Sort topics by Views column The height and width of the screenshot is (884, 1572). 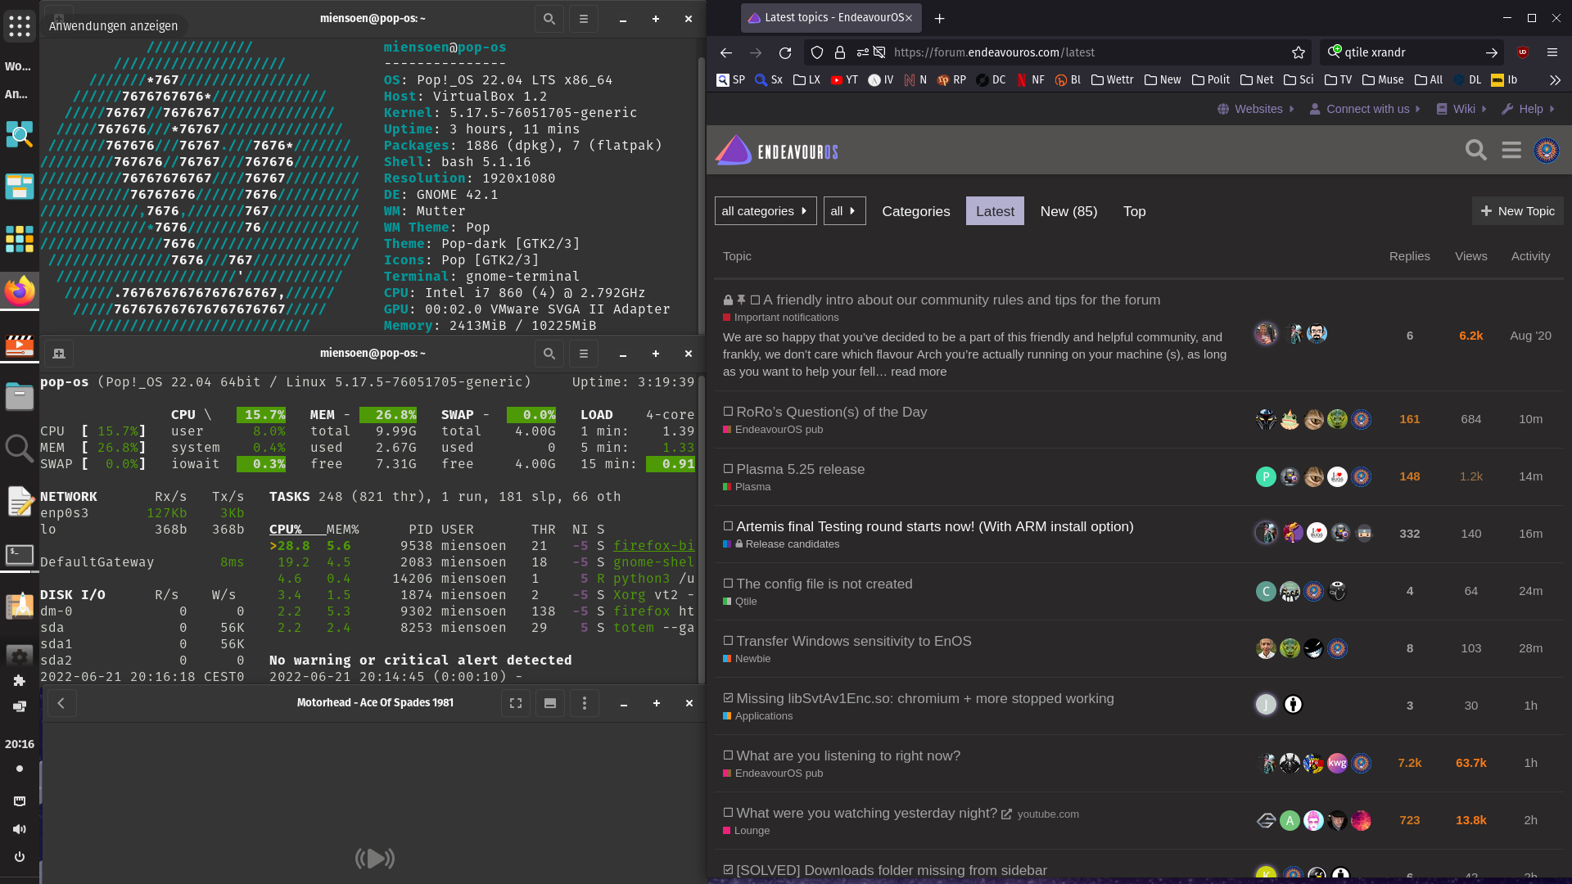(x=1470, y=256)
